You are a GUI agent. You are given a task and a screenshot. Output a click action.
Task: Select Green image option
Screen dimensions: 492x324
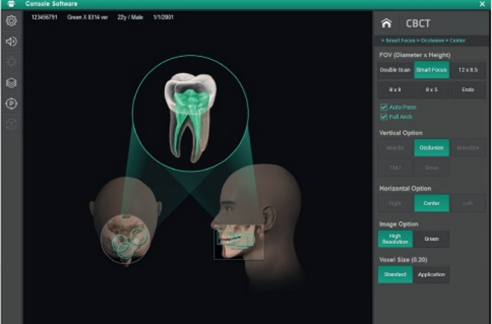(x=431, y=239)
